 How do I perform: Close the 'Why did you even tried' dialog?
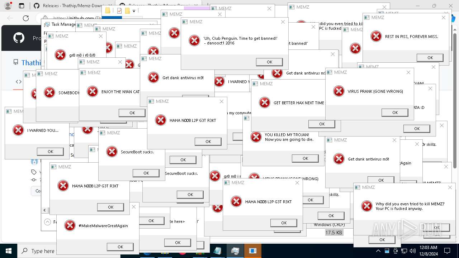point(450,187)
